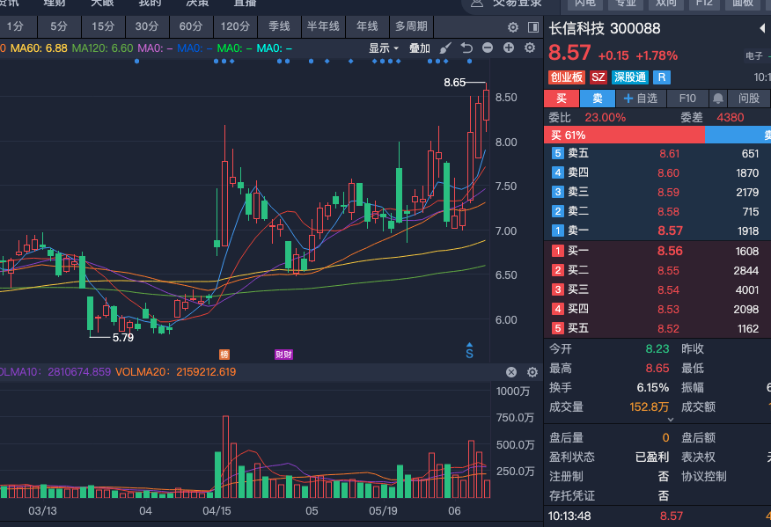The image size is (771, 527).
Task: Click the 5.79 low price label on chart
Action: click(123, 338)
